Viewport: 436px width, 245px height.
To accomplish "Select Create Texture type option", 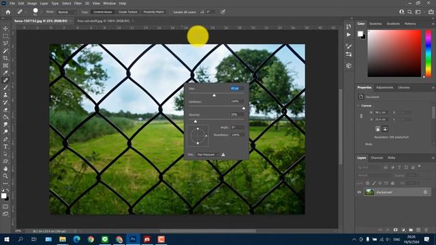I will 128,12.
